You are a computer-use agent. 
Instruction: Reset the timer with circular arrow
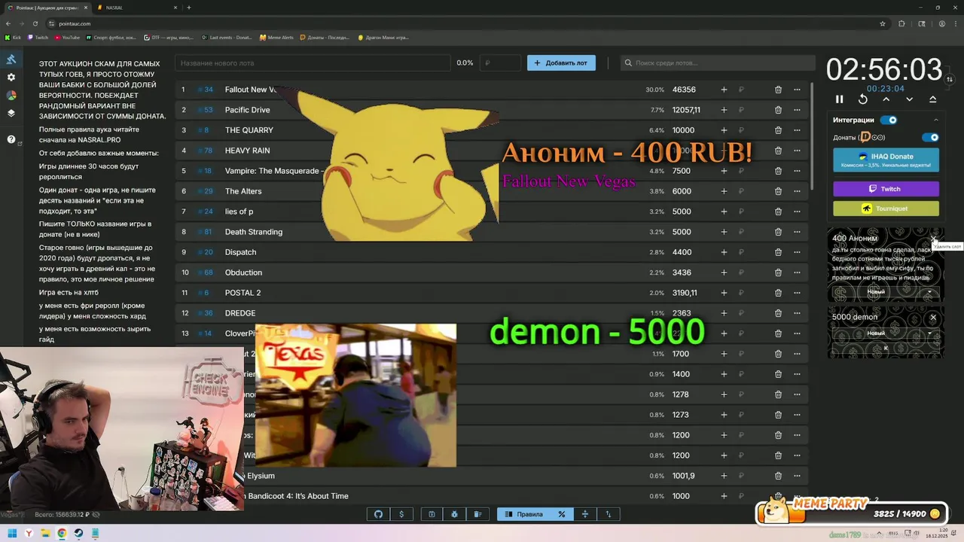click(863, 99)
